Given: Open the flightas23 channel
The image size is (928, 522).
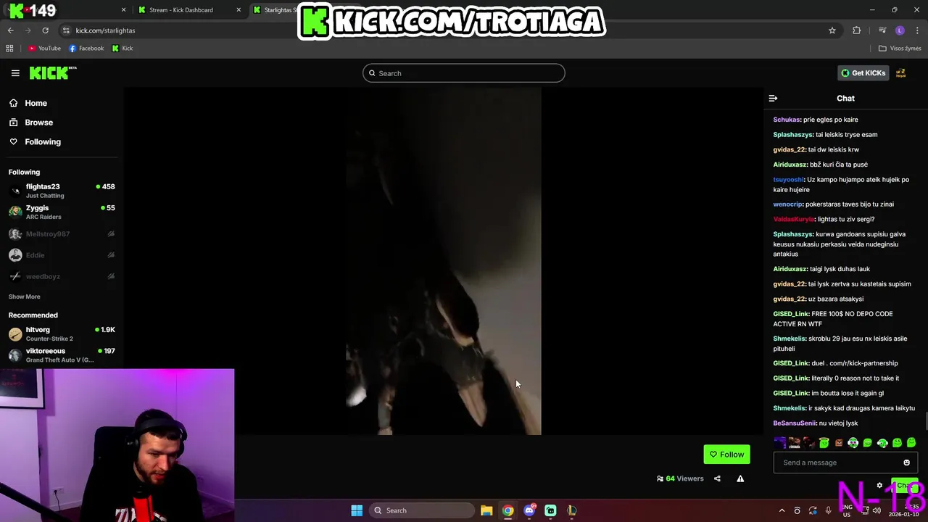Looking at the screenshot, I should [x=62, y=191].
